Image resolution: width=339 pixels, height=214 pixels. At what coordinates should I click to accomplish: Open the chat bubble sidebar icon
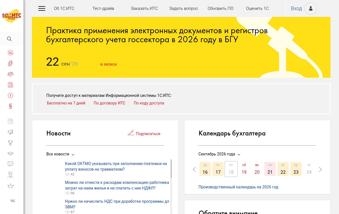pyautogui.click(x=10, y=164)
